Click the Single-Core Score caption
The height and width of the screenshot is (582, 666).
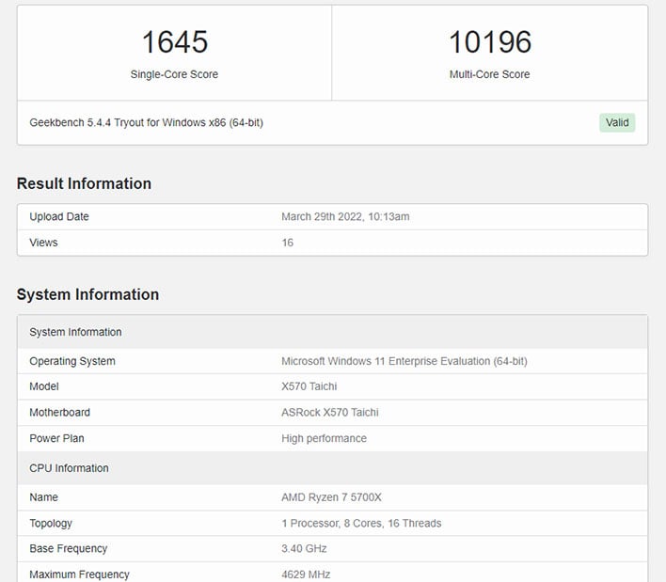pyautogui.click(x=174, y=74)
